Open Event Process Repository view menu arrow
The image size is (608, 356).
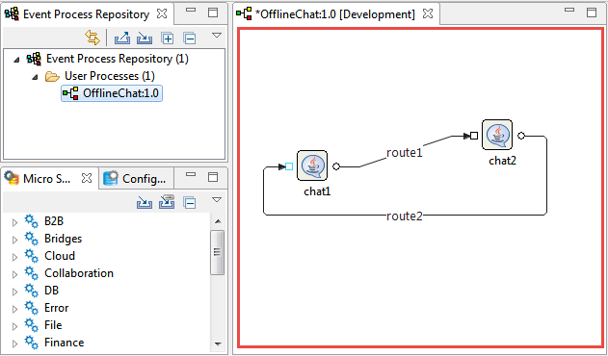pyautogui.click(x=217, y=36)
